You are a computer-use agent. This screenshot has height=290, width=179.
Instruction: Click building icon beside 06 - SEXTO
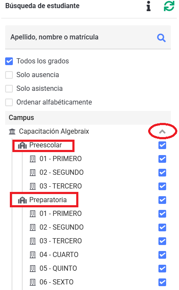point(33,282)
